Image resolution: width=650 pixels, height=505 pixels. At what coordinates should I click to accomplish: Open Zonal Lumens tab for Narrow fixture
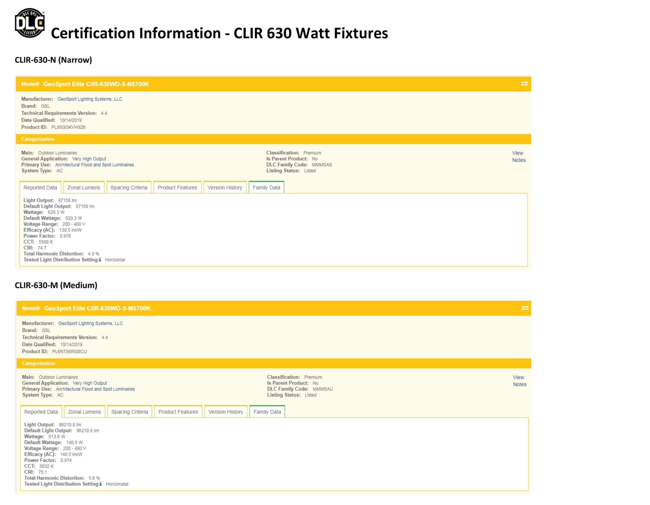[x=84, y=187]
